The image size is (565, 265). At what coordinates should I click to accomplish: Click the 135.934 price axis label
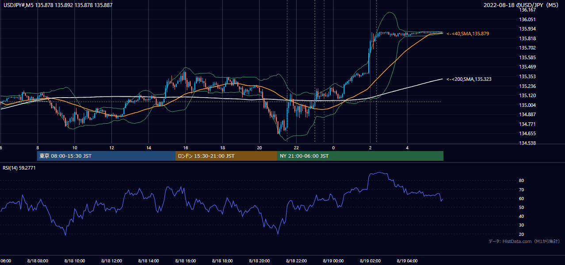[x=527, y=29]
